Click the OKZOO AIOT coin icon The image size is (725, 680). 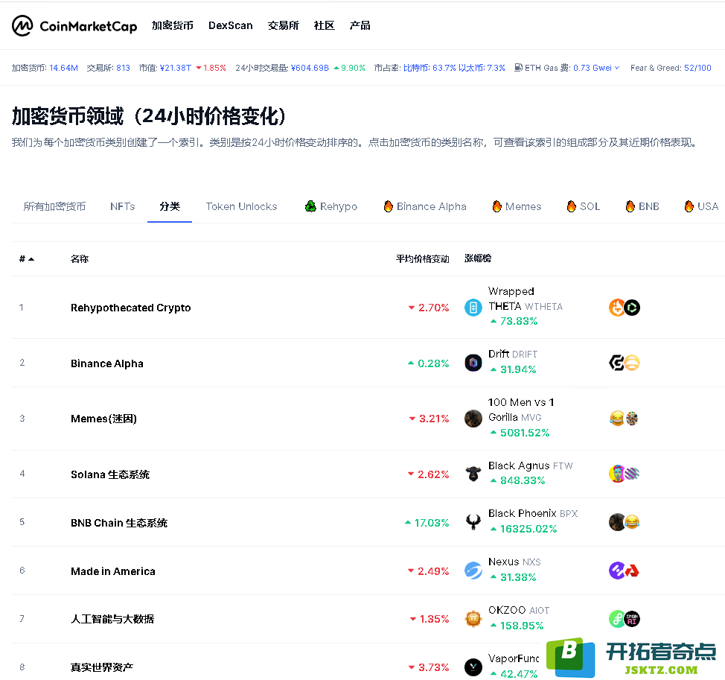(x=473, y=619)
